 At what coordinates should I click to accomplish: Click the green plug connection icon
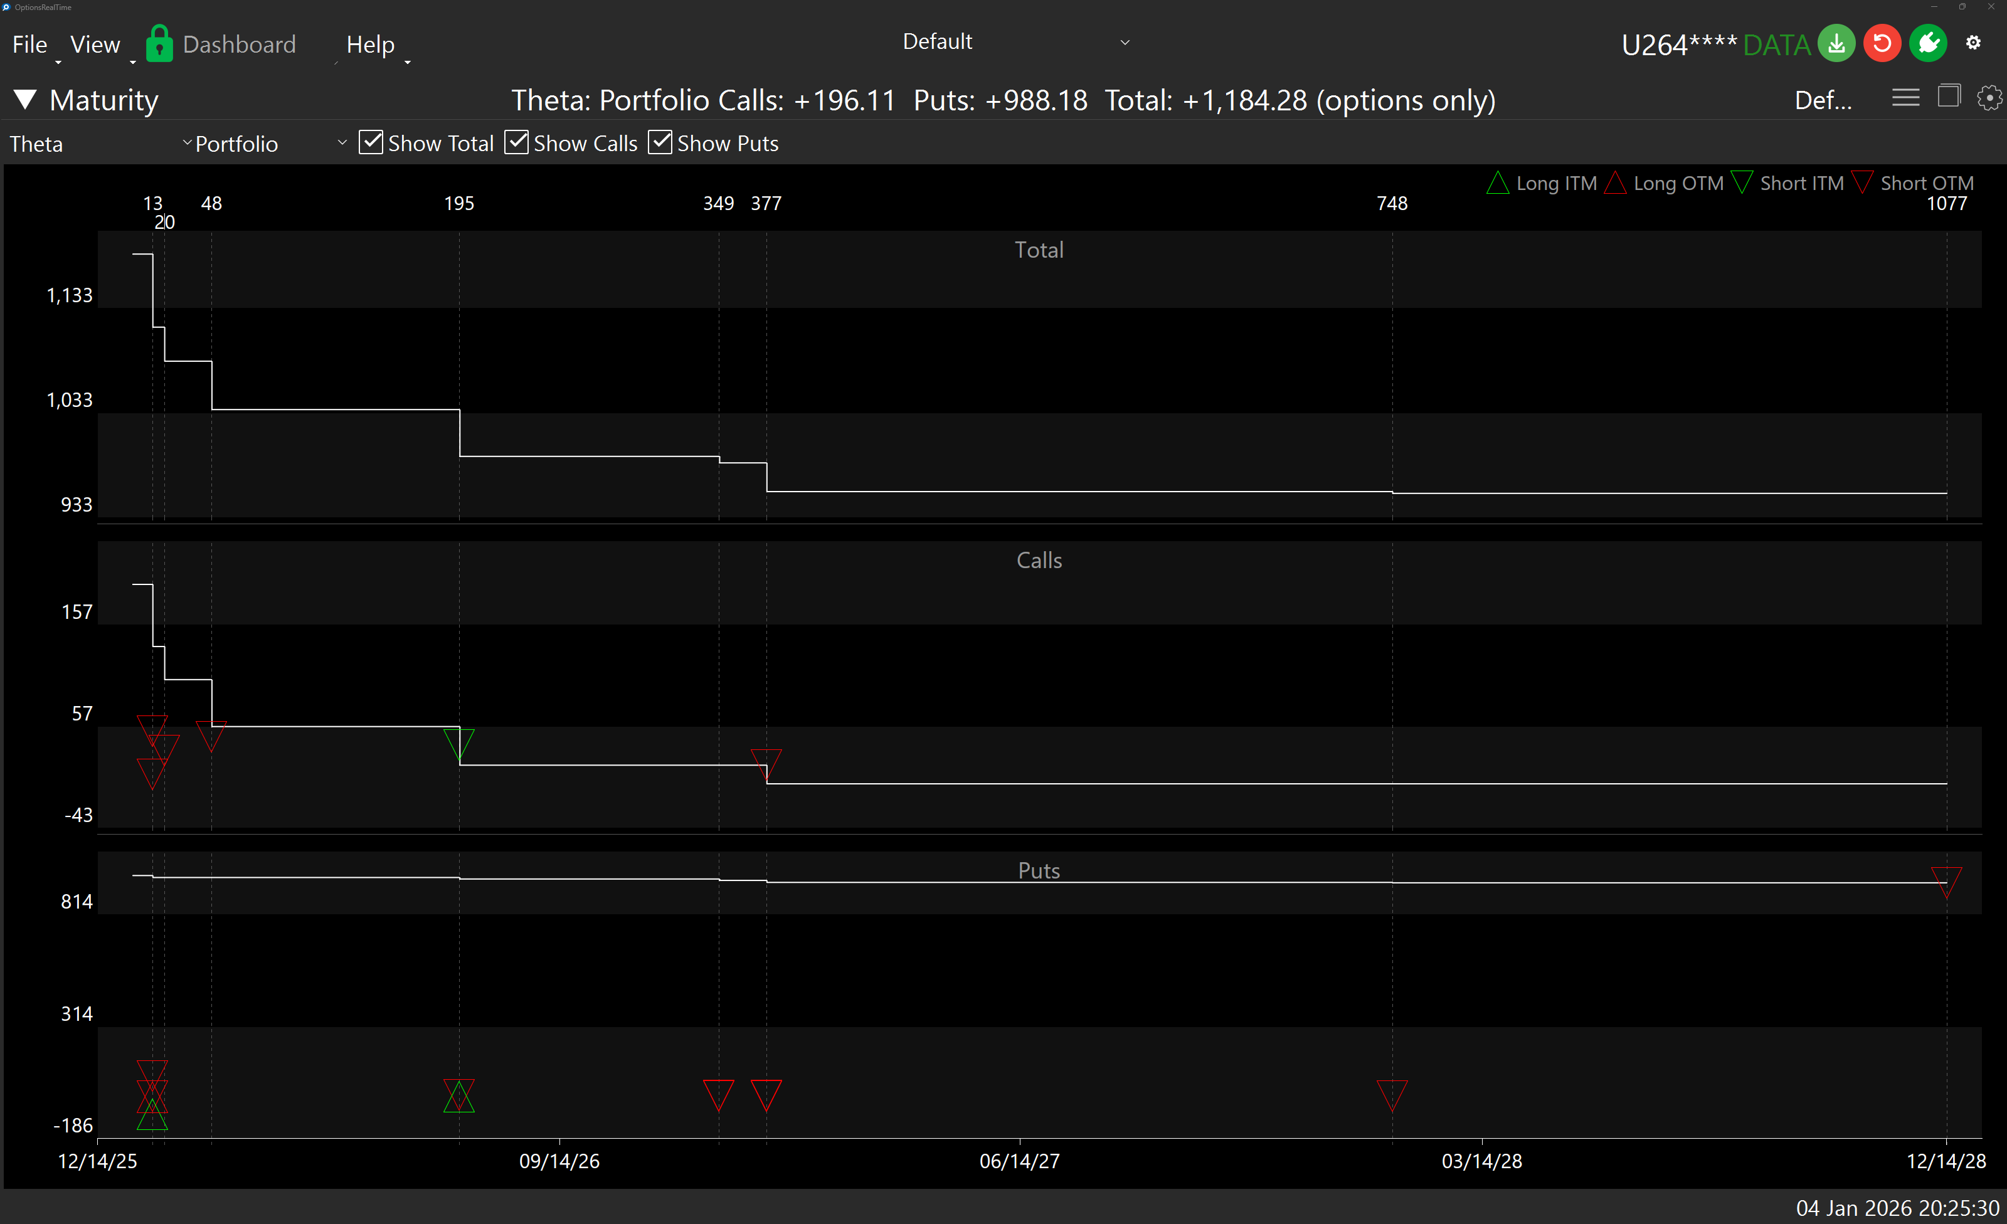pyautogui.click(x=1928, y=43)
